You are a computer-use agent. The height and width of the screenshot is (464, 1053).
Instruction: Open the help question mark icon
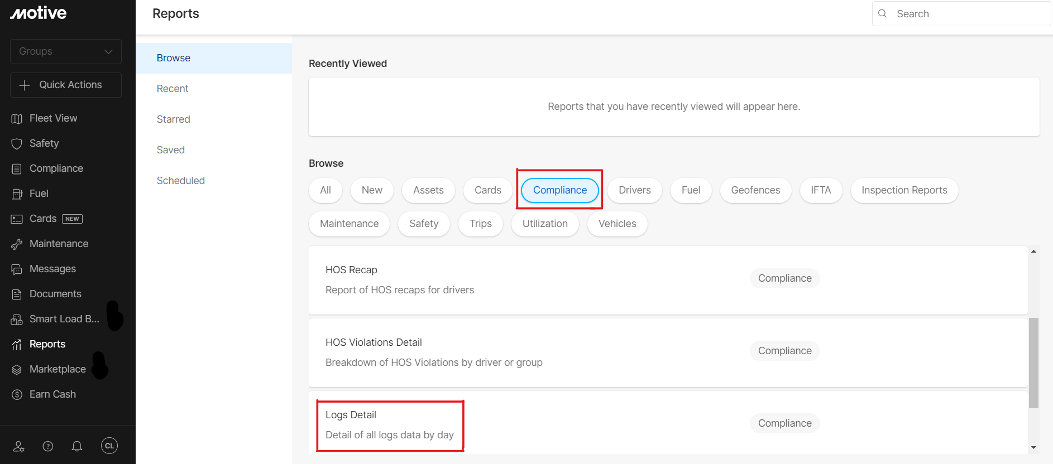pos(48,446)
